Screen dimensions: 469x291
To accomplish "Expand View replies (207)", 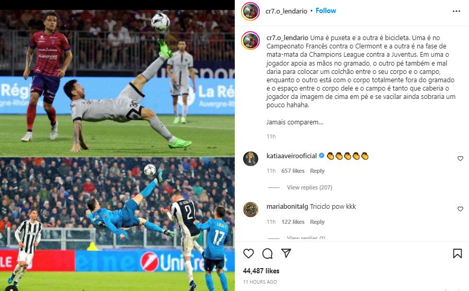I will 309,187.
